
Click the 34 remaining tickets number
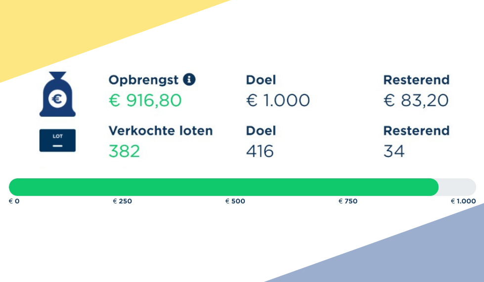coord(394,151)
